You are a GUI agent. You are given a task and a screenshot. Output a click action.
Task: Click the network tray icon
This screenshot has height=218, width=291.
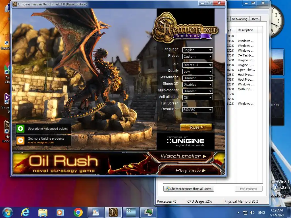245,213
